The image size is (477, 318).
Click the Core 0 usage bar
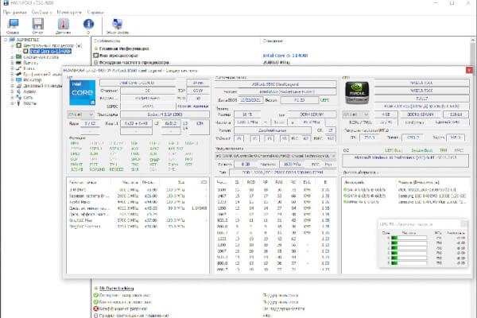(409, 238)
